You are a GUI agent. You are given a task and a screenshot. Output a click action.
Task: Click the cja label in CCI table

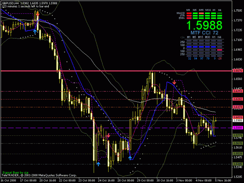pyautogui.click(x=182, y=37)
